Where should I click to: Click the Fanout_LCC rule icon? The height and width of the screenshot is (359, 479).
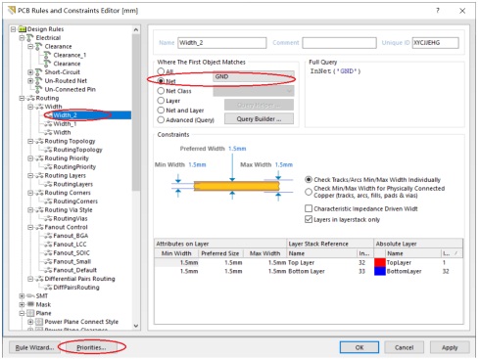(48, 245)
